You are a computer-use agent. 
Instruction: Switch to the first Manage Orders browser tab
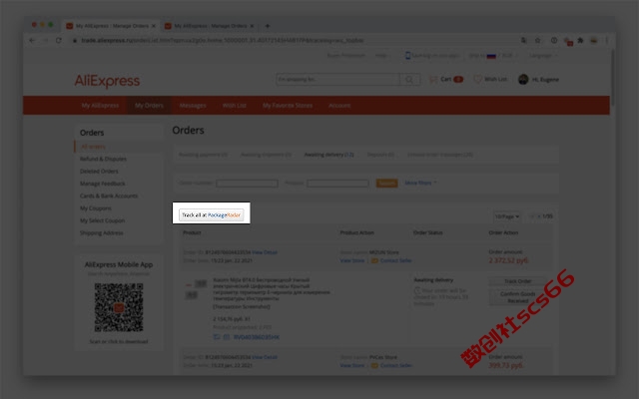tap(111, 26)
